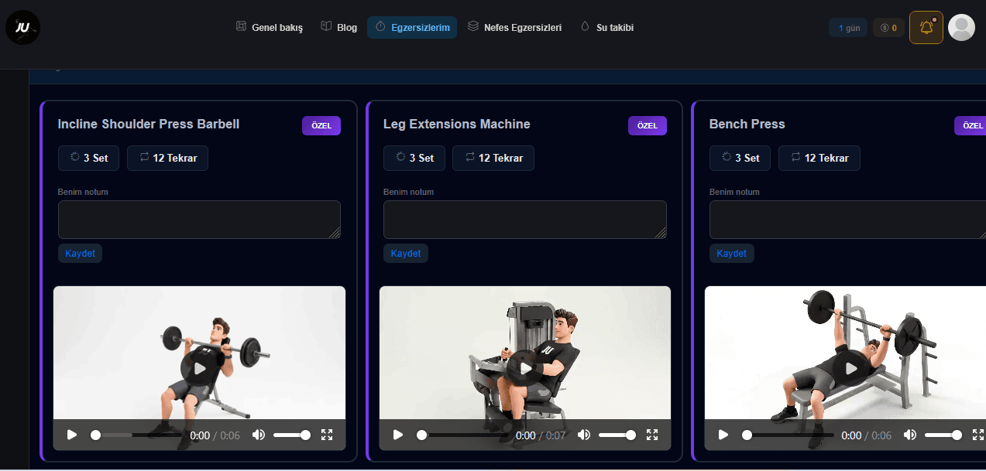This screenshot has width=986, height=471.
Task: Seek on the Incline Shoulder Press video progress bar
Action: pos(136,435)
